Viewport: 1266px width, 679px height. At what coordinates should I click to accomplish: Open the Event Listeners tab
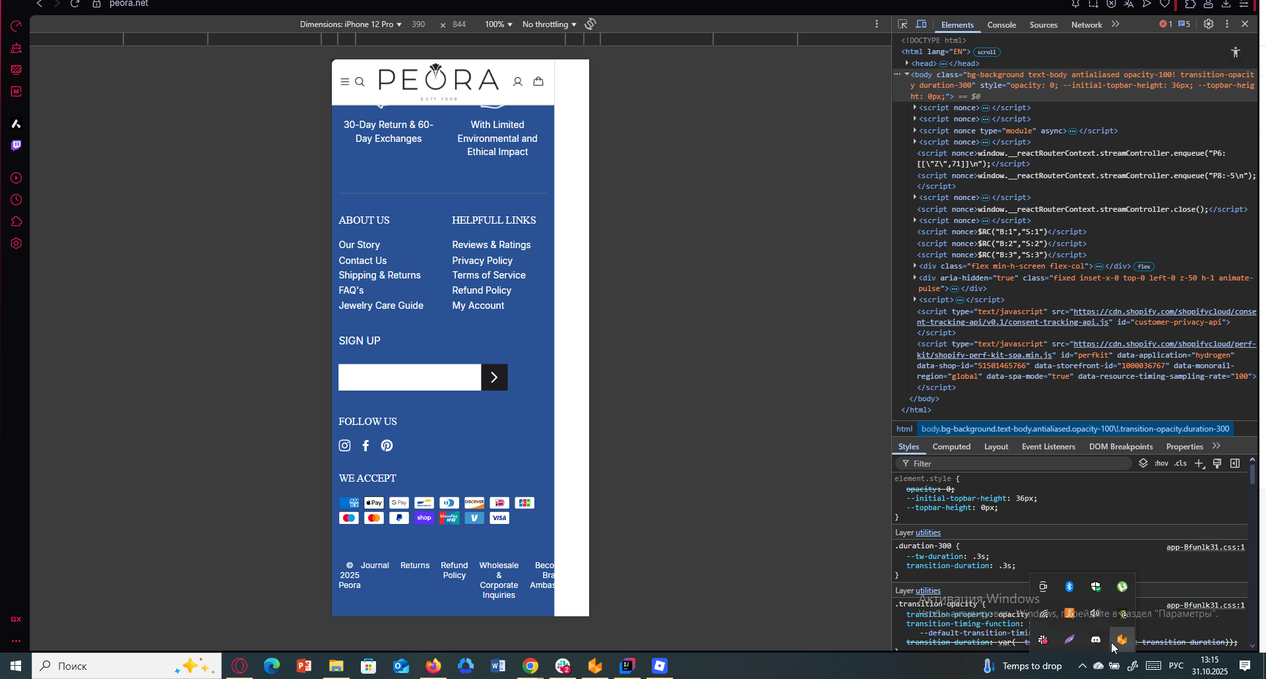click(1048, 447)
